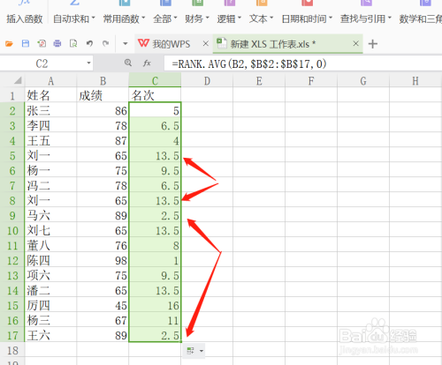Click the Save icon in quick toolbar
This screenshot has height=365, width=442.
tap(26, 44)
